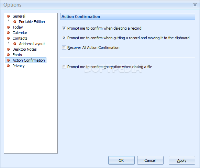The height and width of the screenshot is (168, 200).
Task: Close the Options window with X
Action: pos(195,5)
